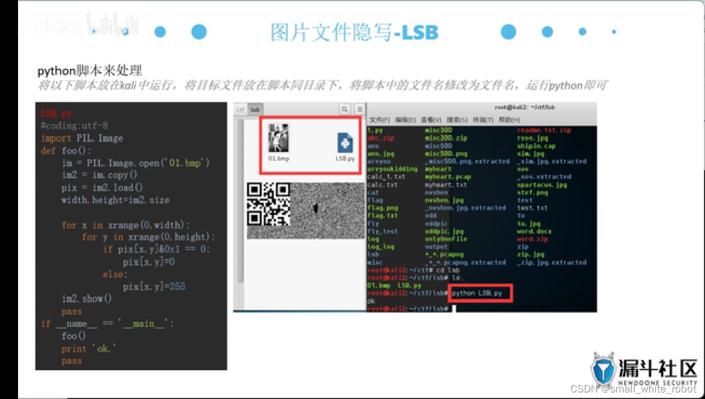705x399 pixels.
Task: Click the 'im2.show()' code line
Action: (86, 299)
